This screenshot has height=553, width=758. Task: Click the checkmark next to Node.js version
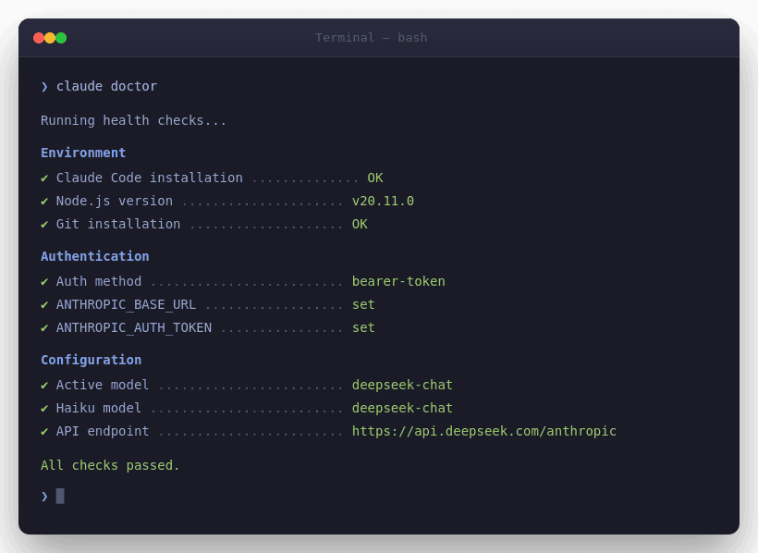coord(43,201)
